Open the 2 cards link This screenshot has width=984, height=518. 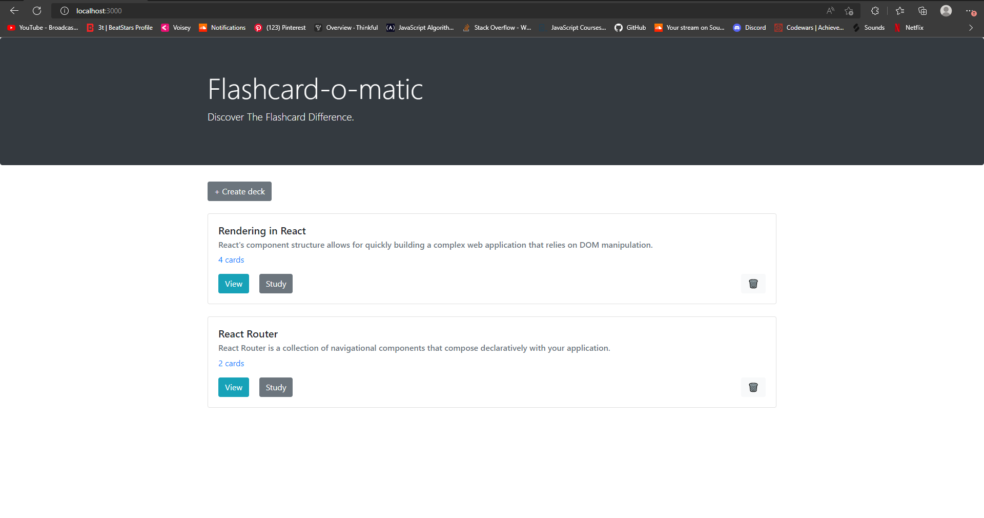point(231,363)
